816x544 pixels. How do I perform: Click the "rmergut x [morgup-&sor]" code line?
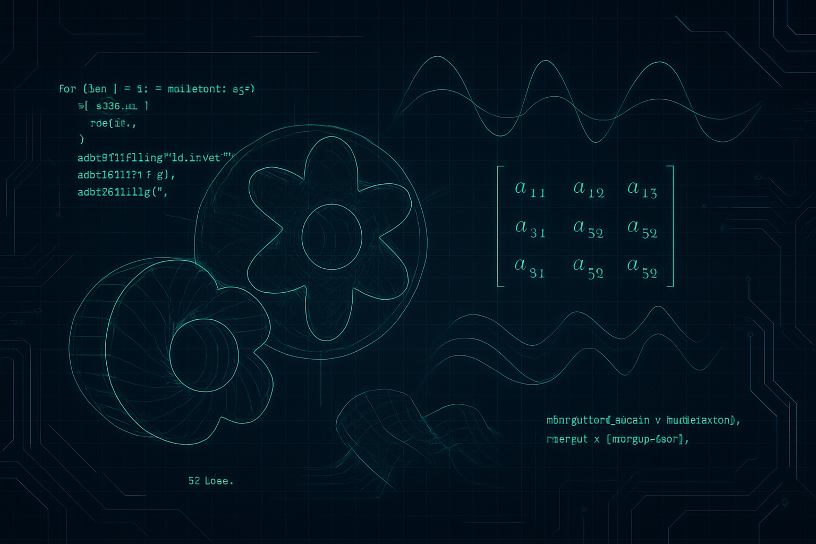[x=617, y=439]
